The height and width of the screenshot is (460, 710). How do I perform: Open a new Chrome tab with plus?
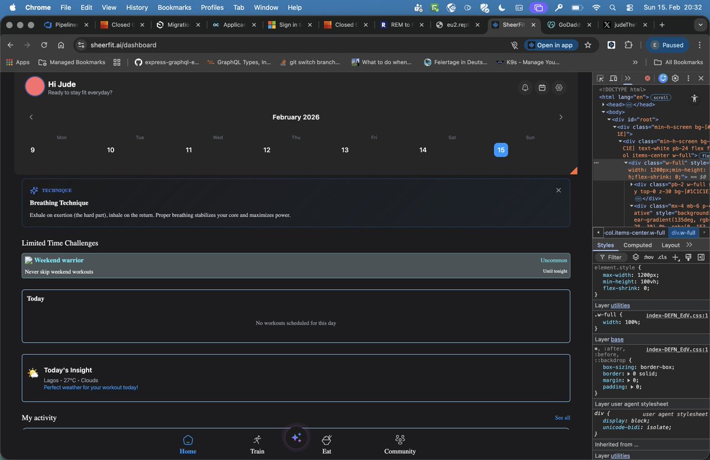click(x=661, y=25)
